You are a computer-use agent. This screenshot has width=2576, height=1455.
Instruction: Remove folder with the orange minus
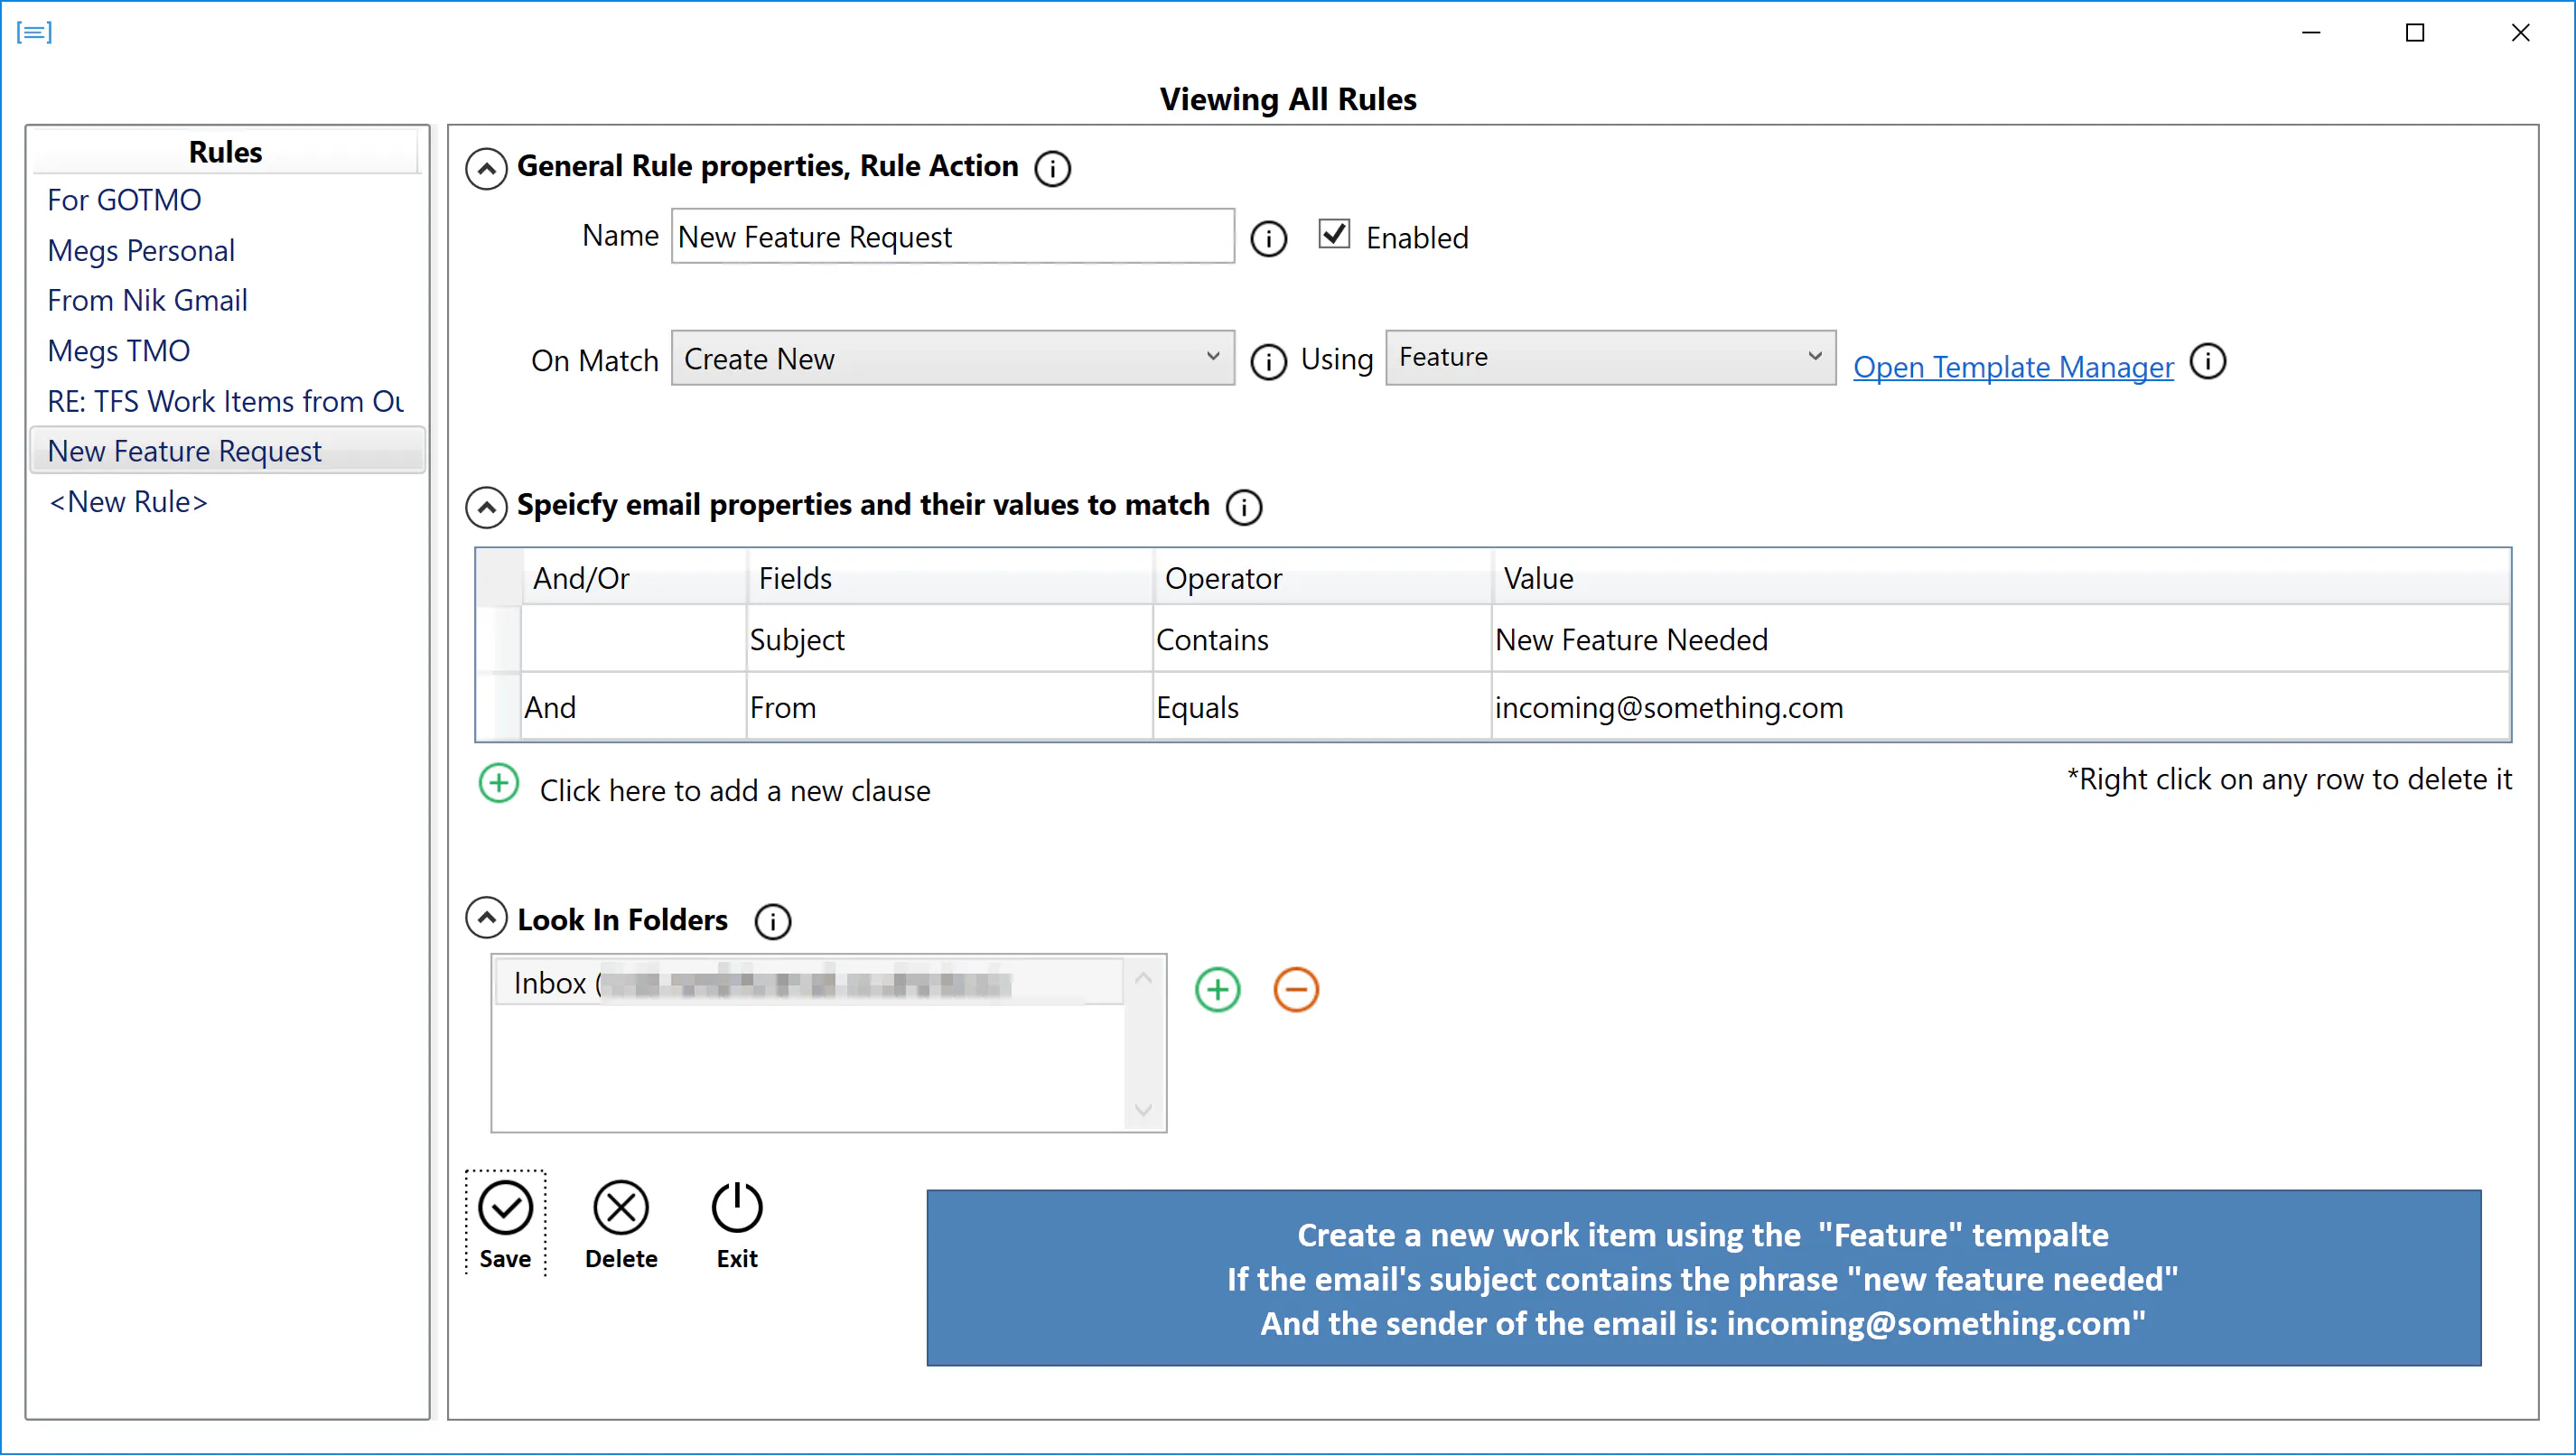(1295, 989)
